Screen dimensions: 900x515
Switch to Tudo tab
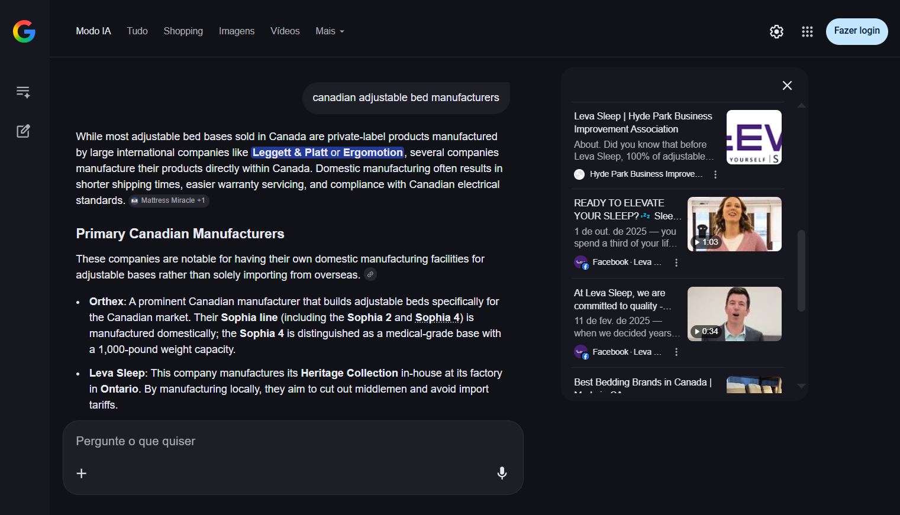point(137,31)
